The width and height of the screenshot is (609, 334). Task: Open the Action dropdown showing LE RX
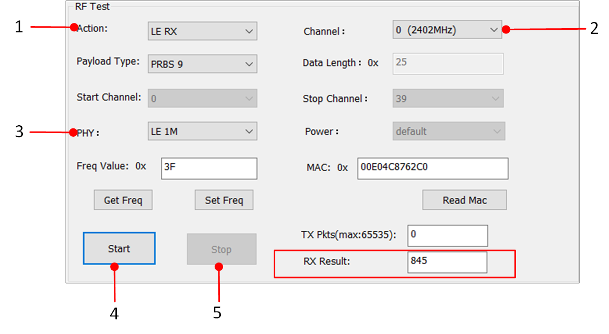pos(202,31)
